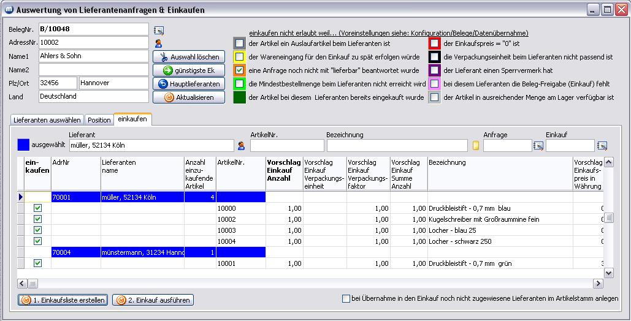Open the lookup icon next to Anfrage field
Image resolution: width=631 pixels, height=321 pixels.
click(x=538, y=146)
